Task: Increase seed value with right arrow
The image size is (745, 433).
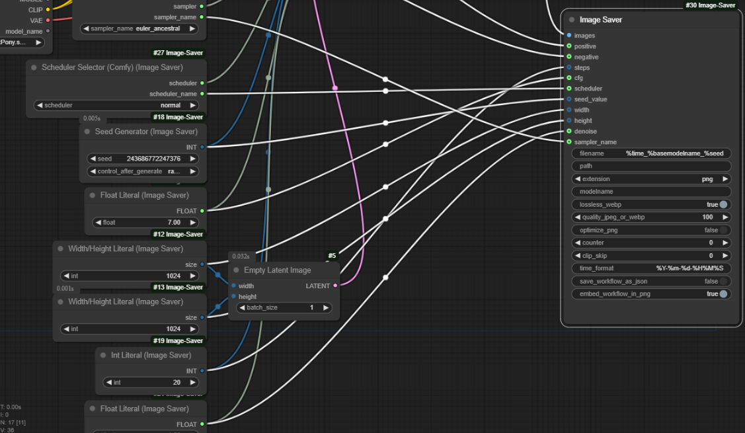Action: 192,159
